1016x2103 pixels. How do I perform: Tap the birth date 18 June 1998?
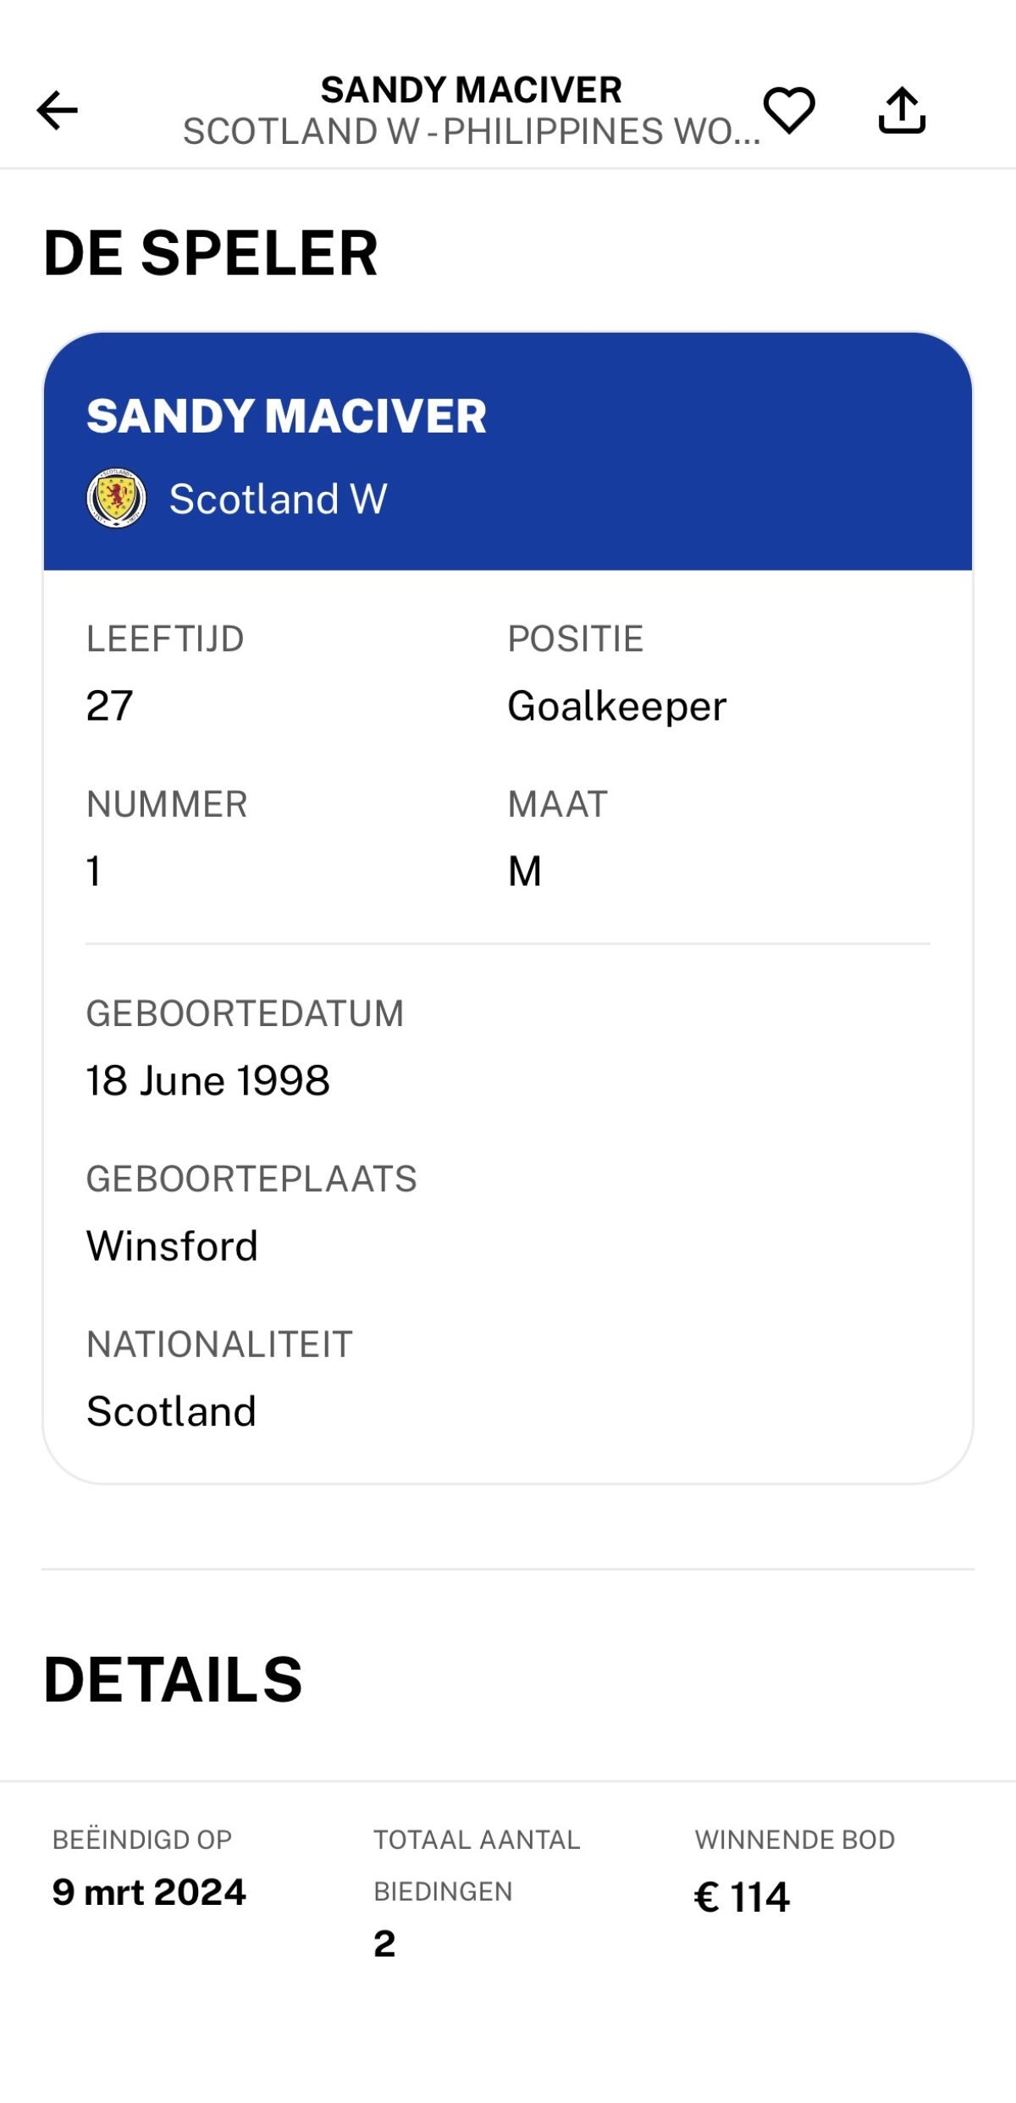[x=208, y=1080]
